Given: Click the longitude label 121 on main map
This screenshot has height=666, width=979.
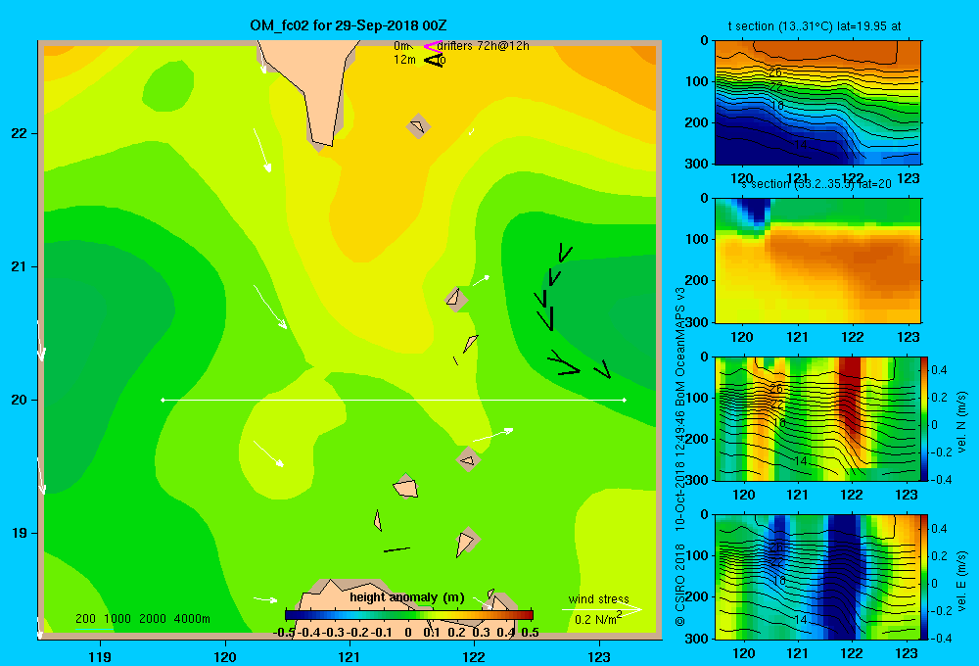Looking at the screenshot, I should point(350,656).
